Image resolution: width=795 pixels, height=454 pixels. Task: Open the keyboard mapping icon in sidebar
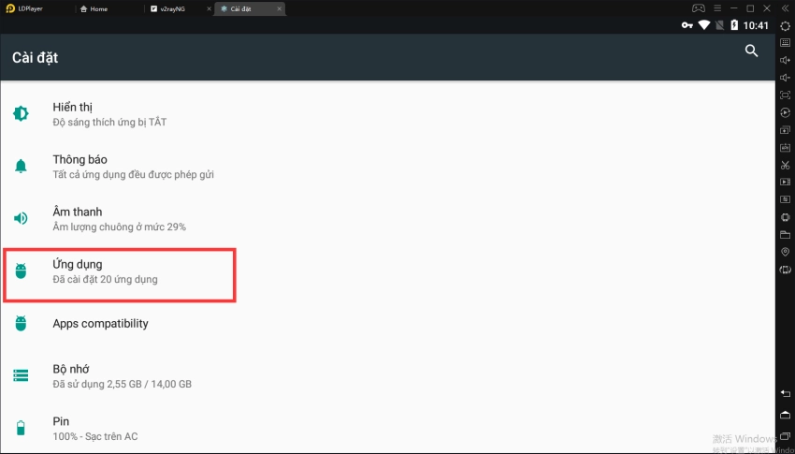[785, 42]
